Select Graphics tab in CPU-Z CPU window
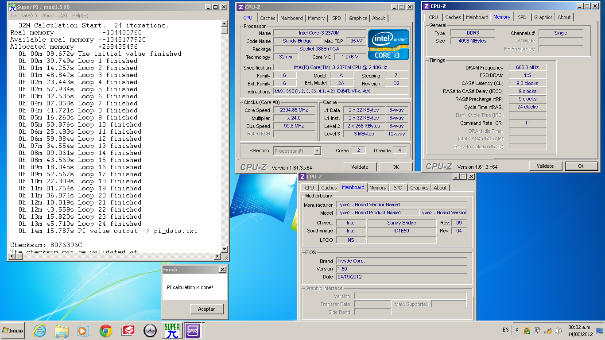 358,18
